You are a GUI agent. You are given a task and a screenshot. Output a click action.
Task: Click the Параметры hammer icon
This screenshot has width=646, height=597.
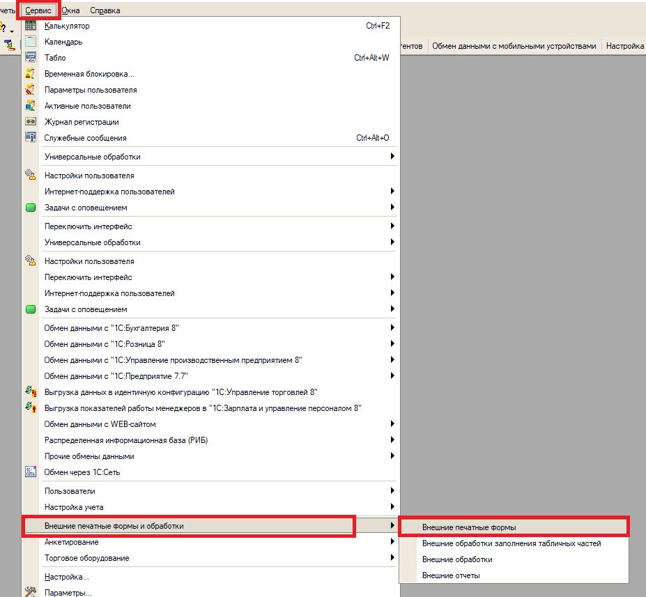click(x=31, y=592)
